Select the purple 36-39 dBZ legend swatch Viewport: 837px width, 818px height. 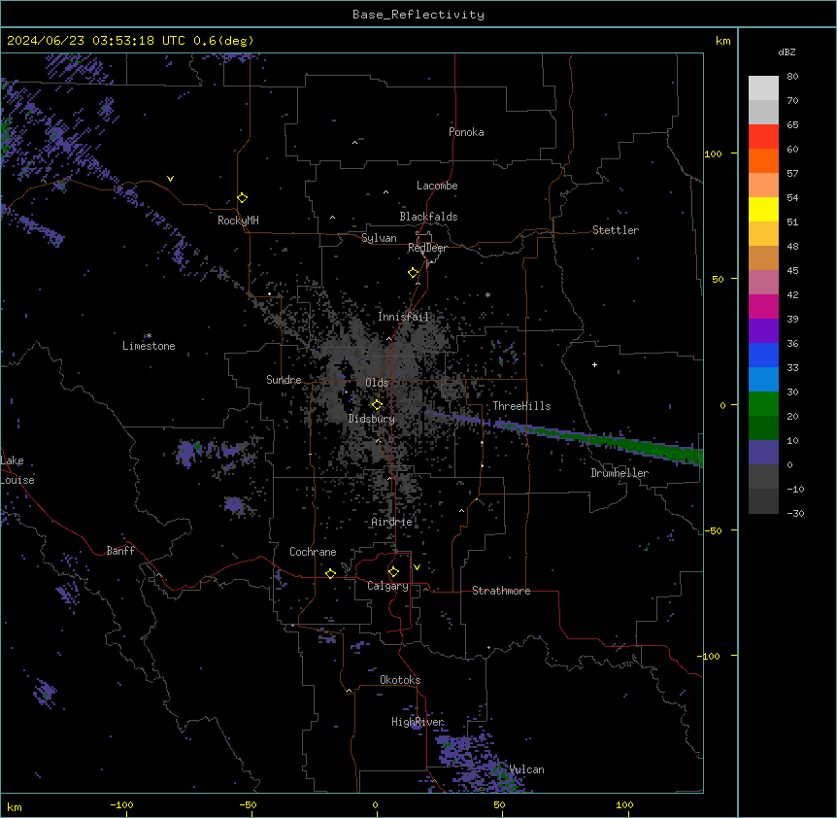click(763, 330)
